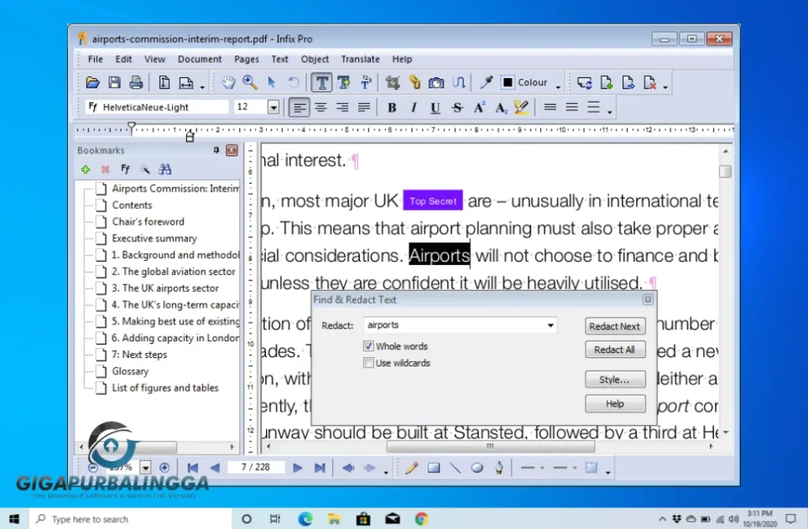Open the Pages menu

(x=246, y=58)
